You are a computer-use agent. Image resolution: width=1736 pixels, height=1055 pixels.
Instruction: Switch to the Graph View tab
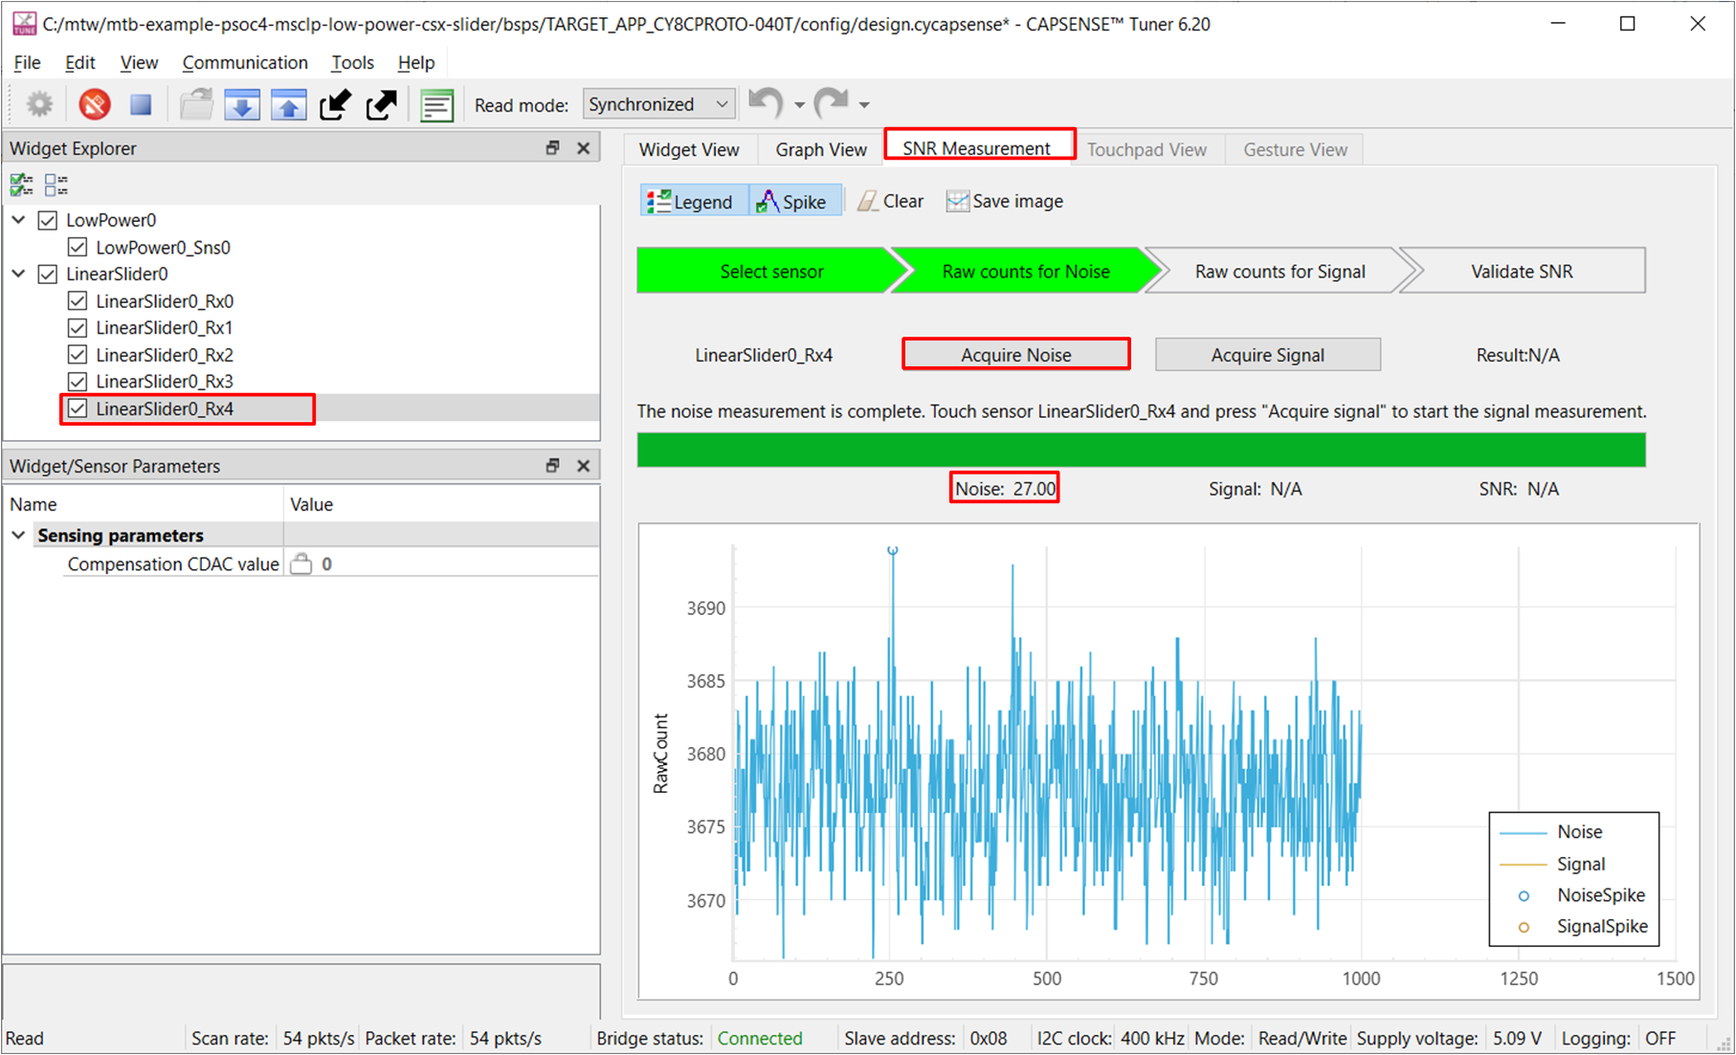click(821, 149)
